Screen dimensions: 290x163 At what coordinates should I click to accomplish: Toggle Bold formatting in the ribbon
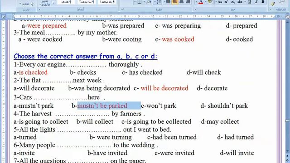(263, 2)
